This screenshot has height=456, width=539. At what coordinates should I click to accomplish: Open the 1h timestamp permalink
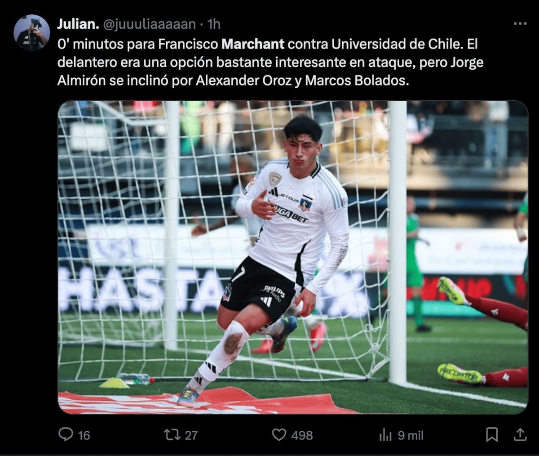(214, 24)
